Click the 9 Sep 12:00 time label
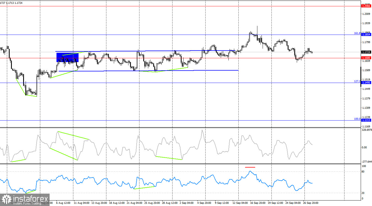The image size is (372, 206). click(x=222, y=203)
